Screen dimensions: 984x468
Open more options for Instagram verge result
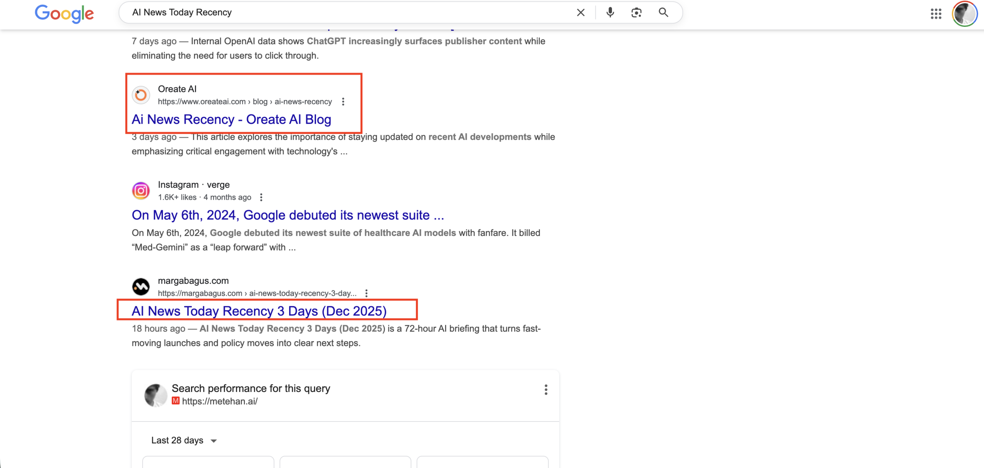point(261,197)
